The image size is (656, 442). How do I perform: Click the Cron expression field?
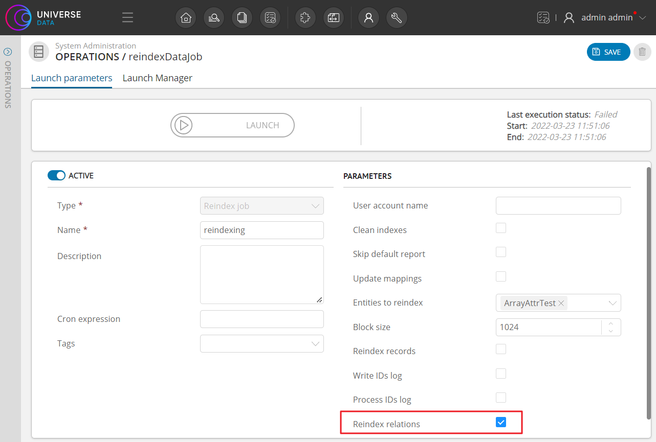pyautogui.click(x=262, y=319)
